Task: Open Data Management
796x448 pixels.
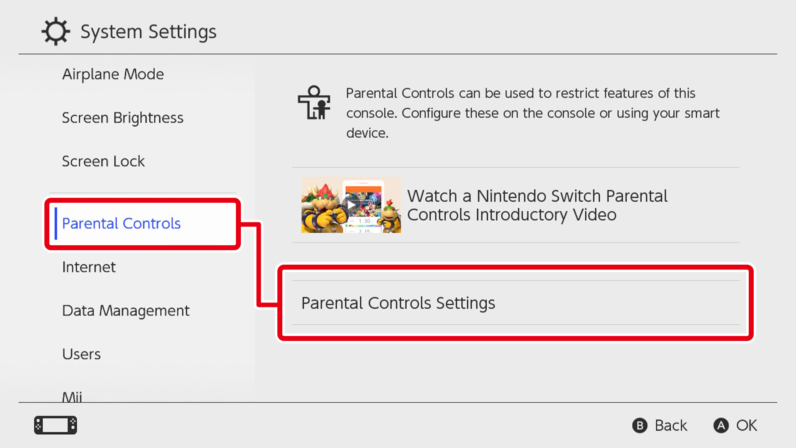Action: coord(126,311)
